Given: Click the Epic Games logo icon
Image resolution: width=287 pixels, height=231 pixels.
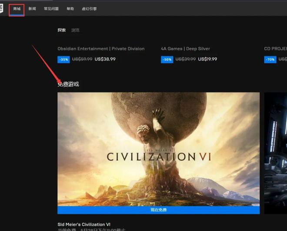Looking at the screenshot, I should pyautogui.click(x=1, y=9).
